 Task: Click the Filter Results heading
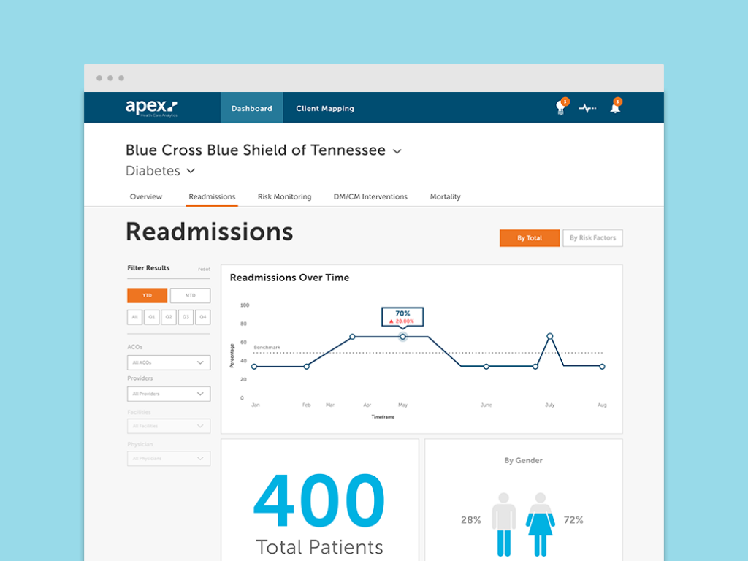point(148,267)
